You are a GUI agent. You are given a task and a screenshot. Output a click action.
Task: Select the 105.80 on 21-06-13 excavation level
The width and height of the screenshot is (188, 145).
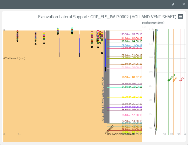131,55
